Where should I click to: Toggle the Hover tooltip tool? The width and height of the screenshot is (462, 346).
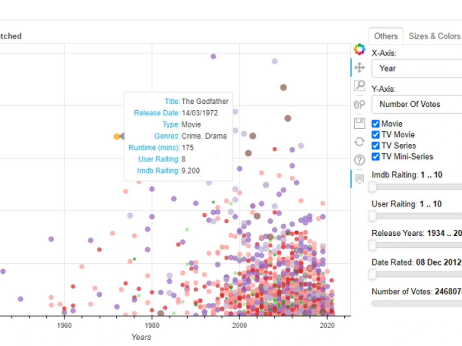(x=359, y=179)
